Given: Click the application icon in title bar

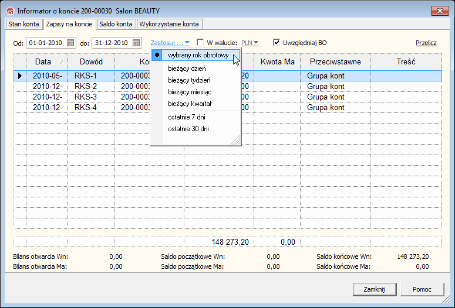Looking at the screenshot, I should click(x=9, y=11).
